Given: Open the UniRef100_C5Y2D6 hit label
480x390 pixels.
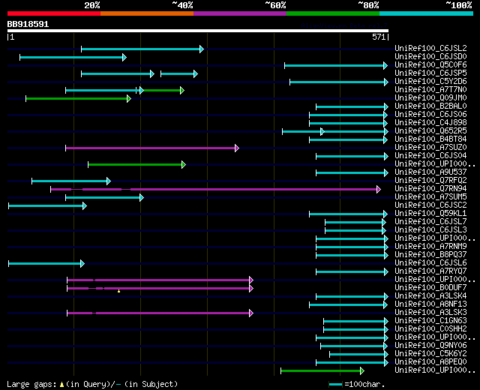Looking at the screenshot, I should [430, 81].
